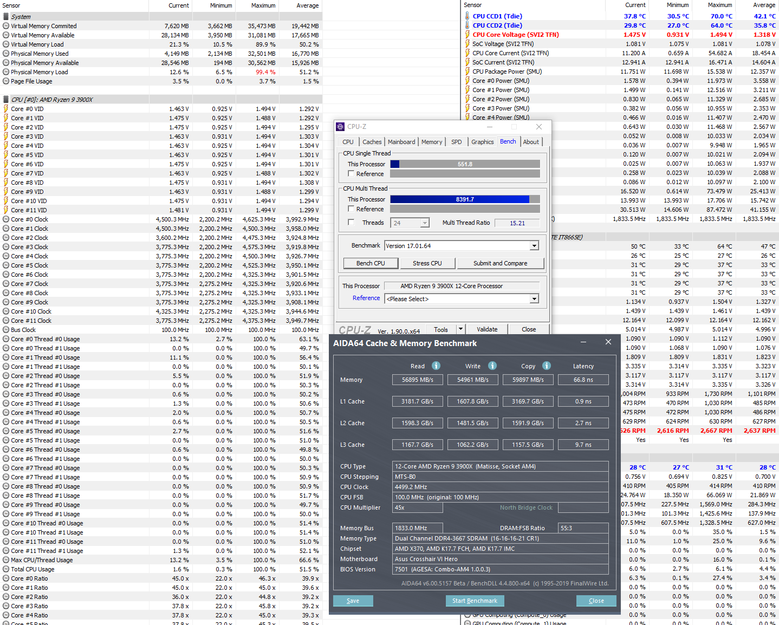Click the lightning icon beside Core #0 VID
This screenshot has width=779, height=625.
6,109
